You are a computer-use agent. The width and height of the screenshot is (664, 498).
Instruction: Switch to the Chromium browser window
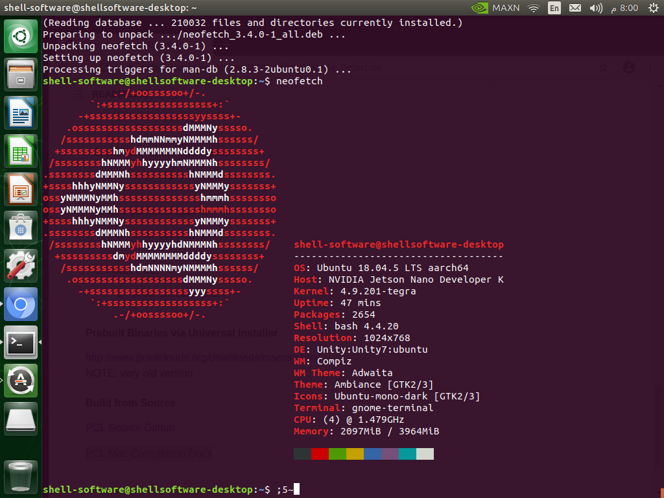pos(21,303)
